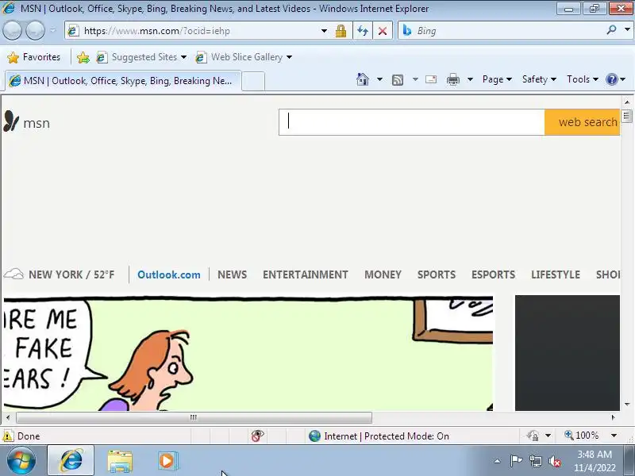Click the Forward navigation button
635x476 pixels.
[35, 30]
